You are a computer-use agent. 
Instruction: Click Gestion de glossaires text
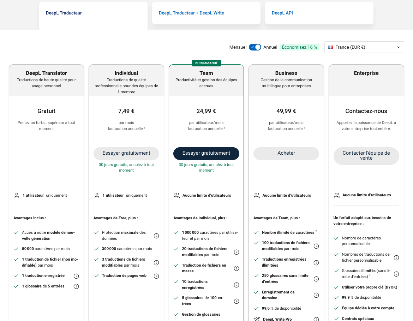click(201, 314)
